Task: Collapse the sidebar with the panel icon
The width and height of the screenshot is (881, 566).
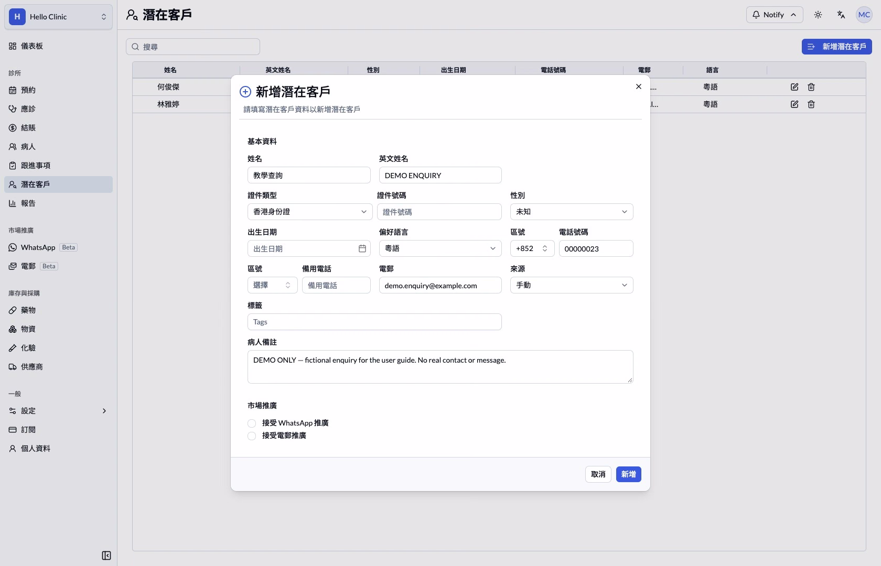Action: (106, 556)
